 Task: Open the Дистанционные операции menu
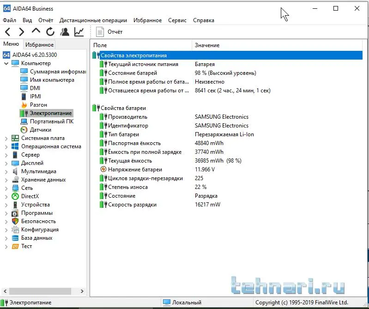pos(93,20)
